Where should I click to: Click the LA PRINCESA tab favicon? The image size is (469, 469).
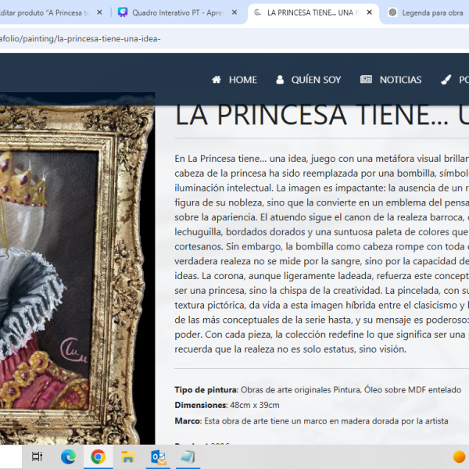coord(257,13)
